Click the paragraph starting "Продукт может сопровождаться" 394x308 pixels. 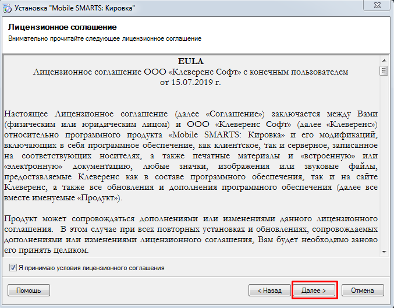191,234
